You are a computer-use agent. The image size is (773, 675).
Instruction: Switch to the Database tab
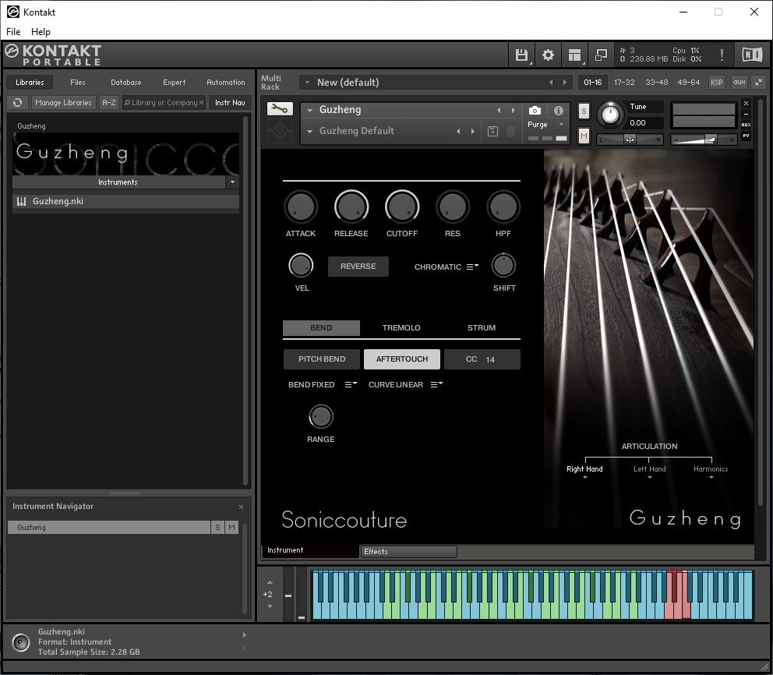[x=125, y=83]
